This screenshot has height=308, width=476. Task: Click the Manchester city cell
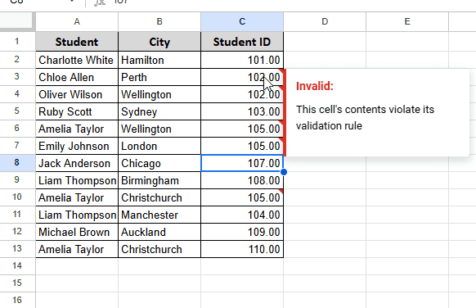[159, 215]
